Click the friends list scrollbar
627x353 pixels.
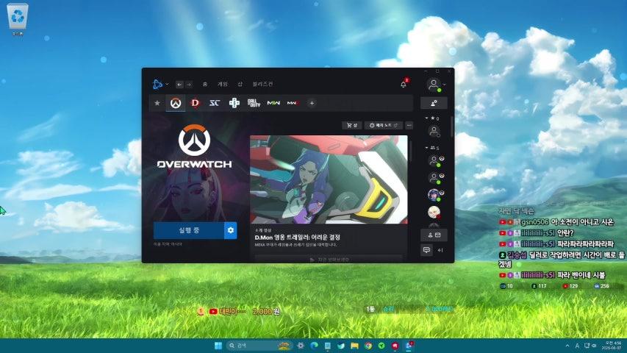[452, 127]
